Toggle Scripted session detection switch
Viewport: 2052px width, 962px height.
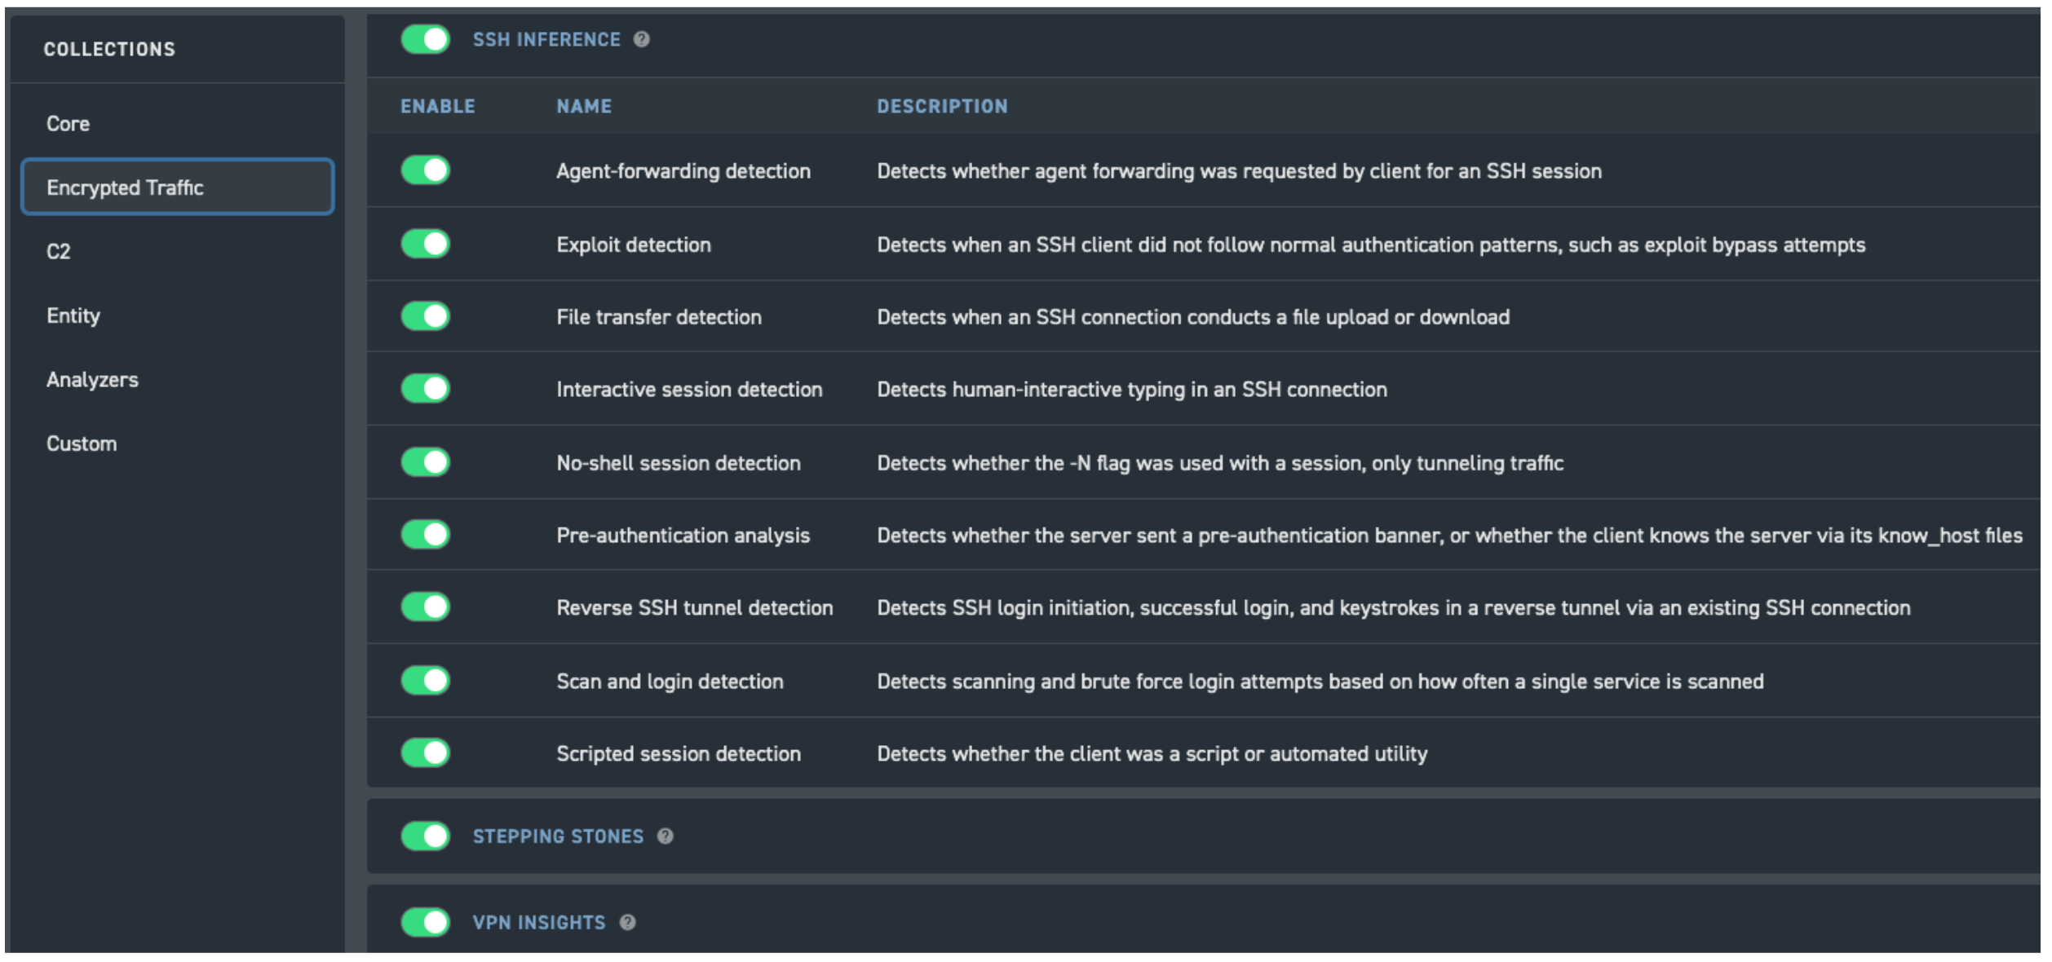[x=426, y=753]
